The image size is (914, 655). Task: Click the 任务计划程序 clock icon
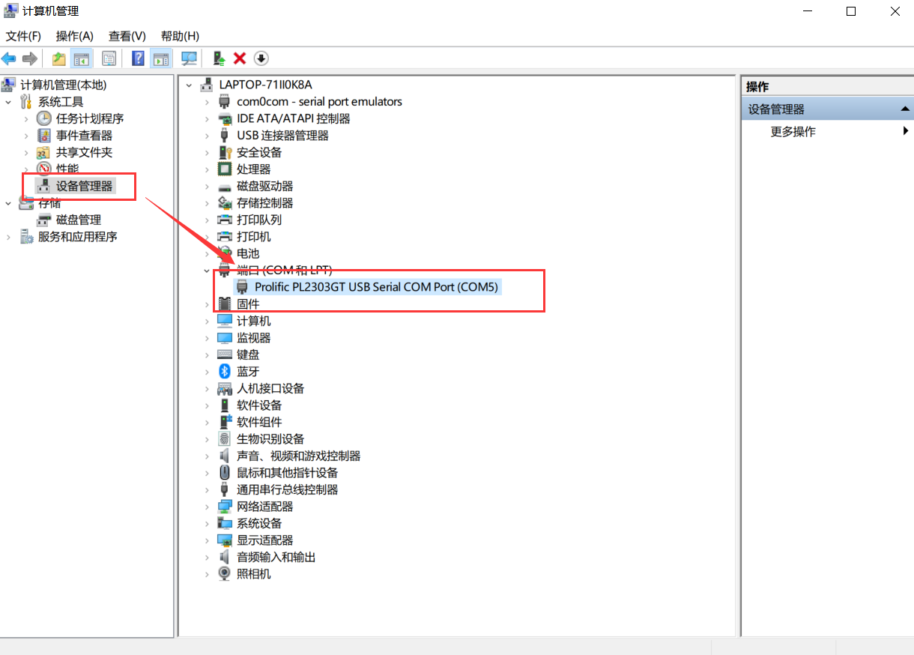click(44, 118)
